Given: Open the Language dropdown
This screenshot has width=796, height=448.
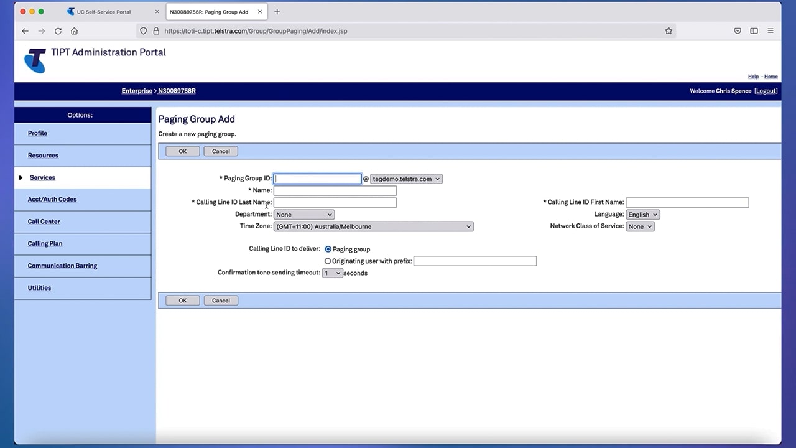Looking at the screenshot, I should [642, 215].
